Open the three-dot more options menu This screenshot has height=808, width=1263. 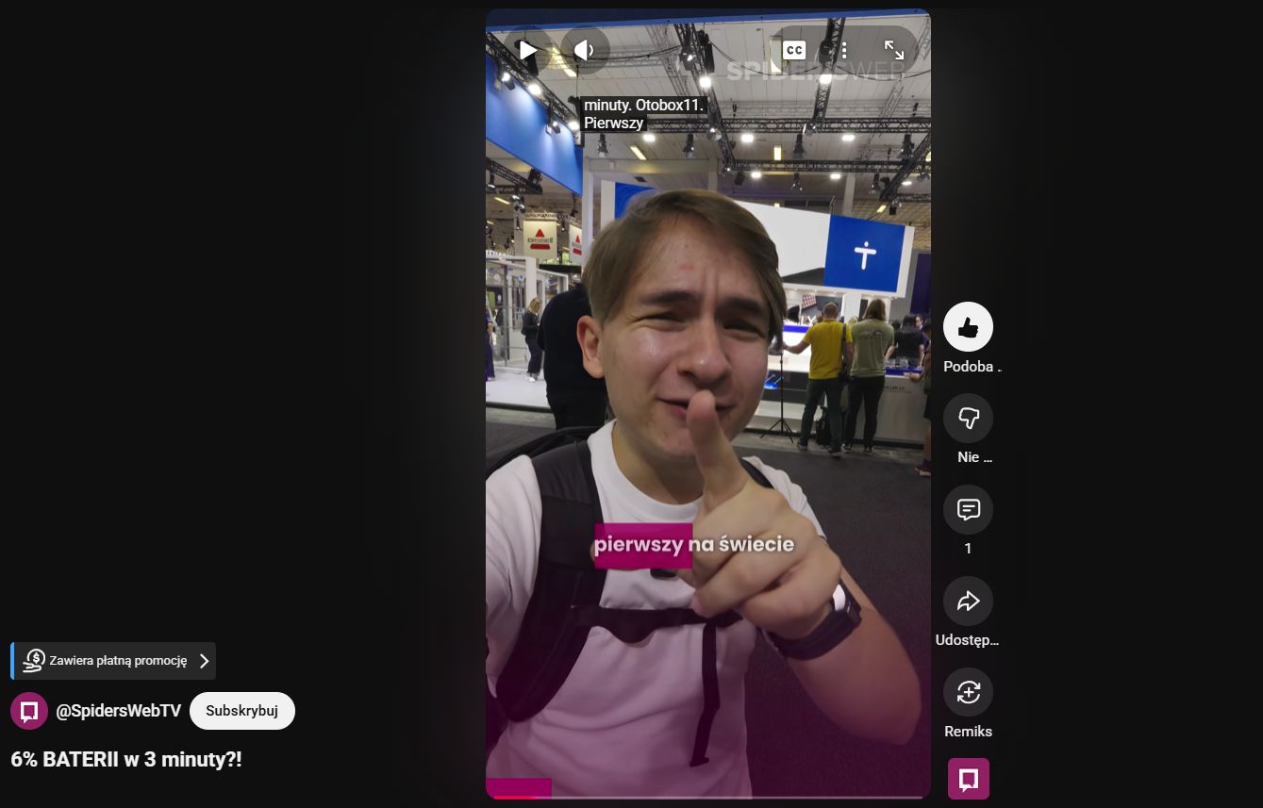845,50
